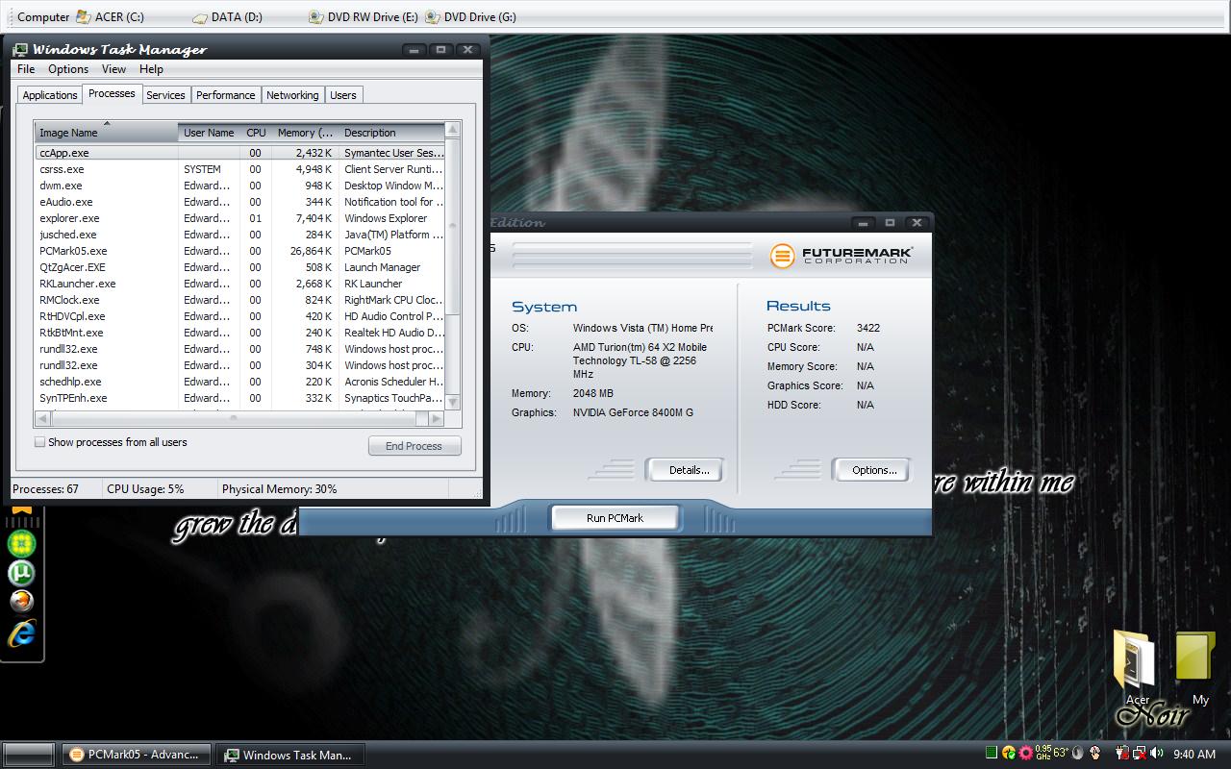Open Task Manager File menu
1231x769 pixels.
click(26, 69)
